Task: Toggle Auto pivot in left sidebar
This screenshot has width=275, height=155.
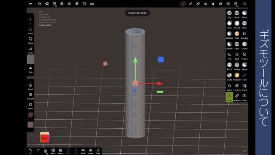Action: (31, 21)
